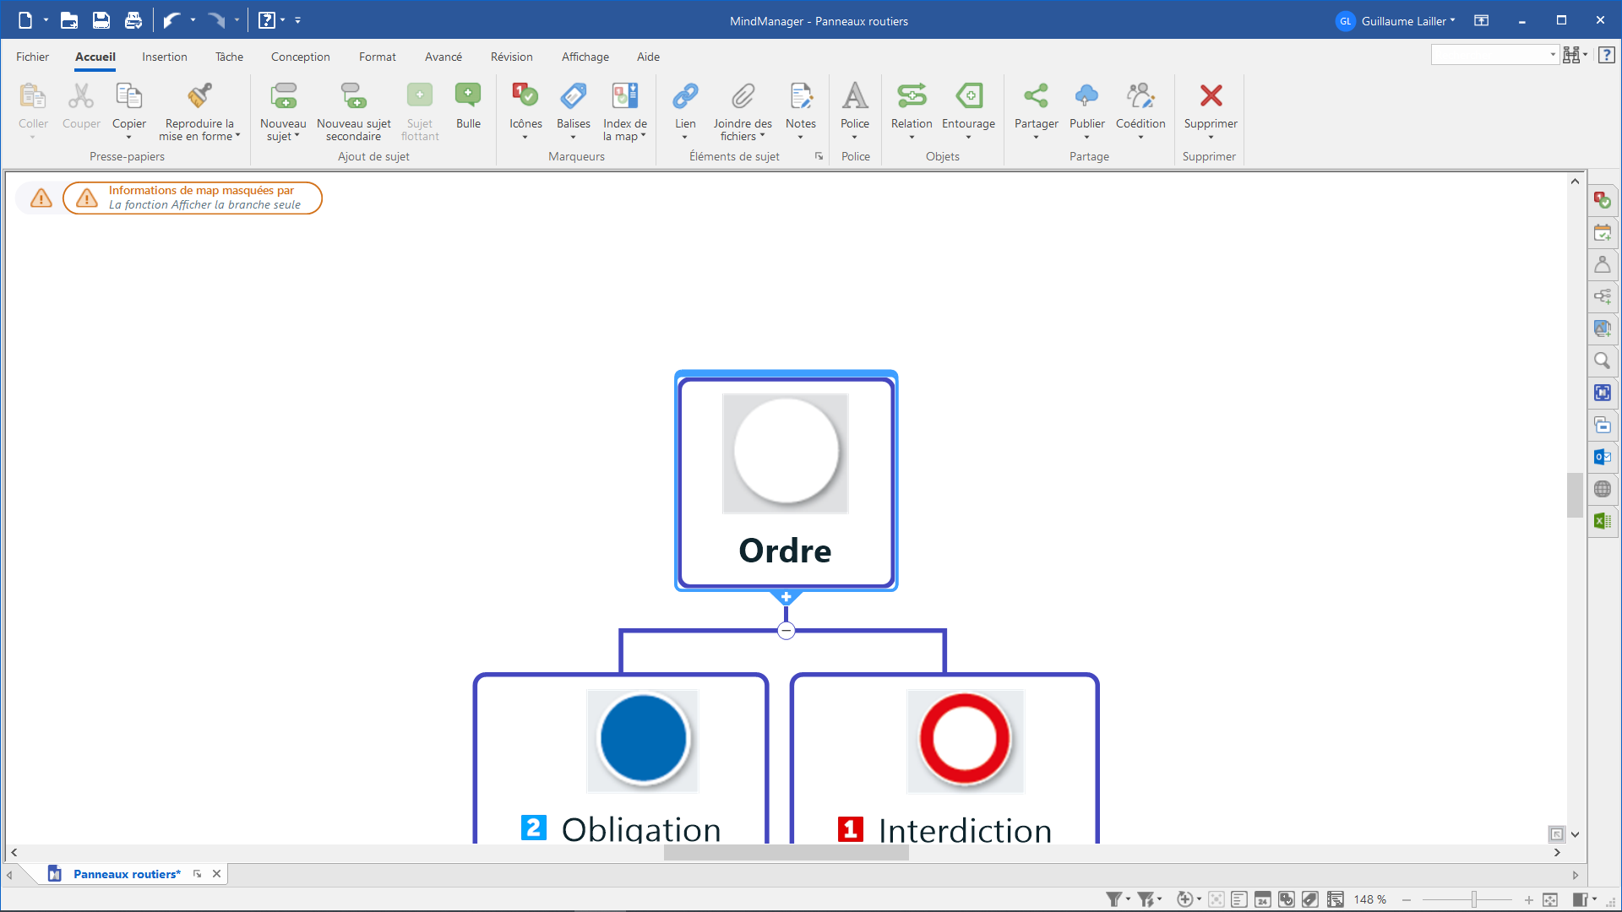Click the Relation tool icon
Screen dimensions: 1622x912
point(912,96)
